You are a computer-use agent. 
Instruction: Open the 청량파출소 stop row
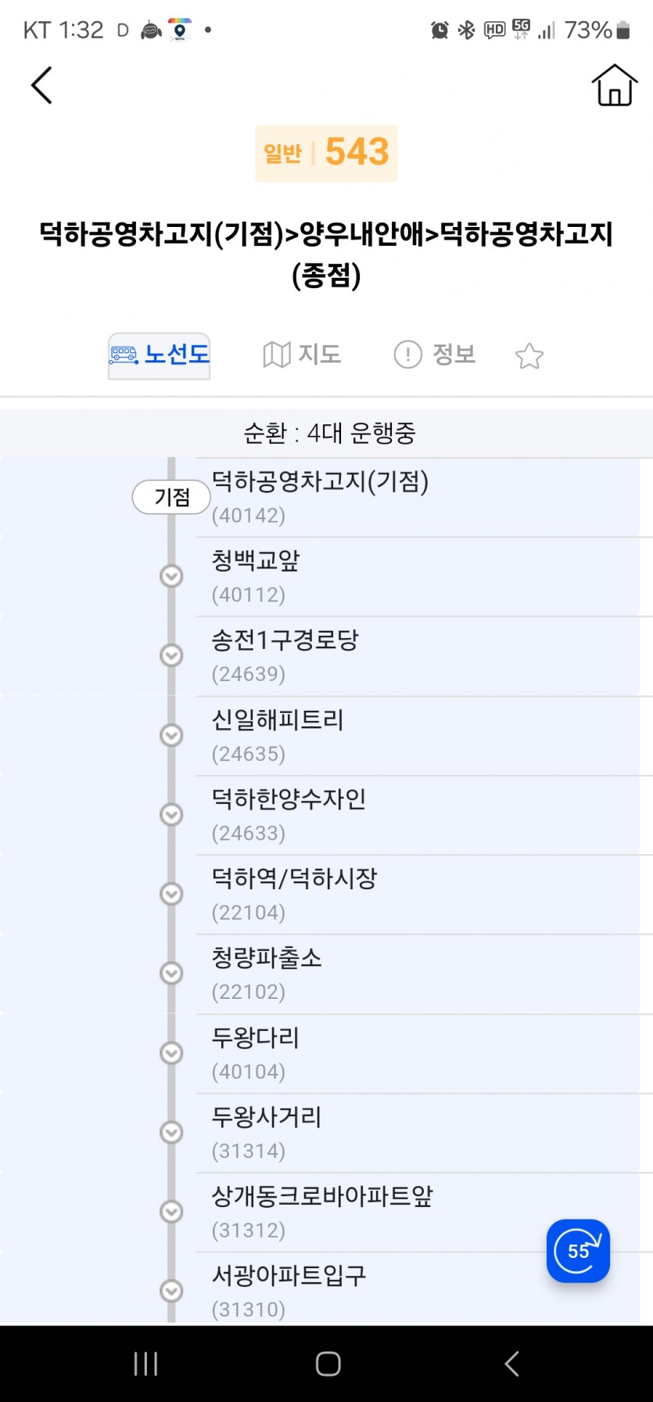(x=424, y=974)
